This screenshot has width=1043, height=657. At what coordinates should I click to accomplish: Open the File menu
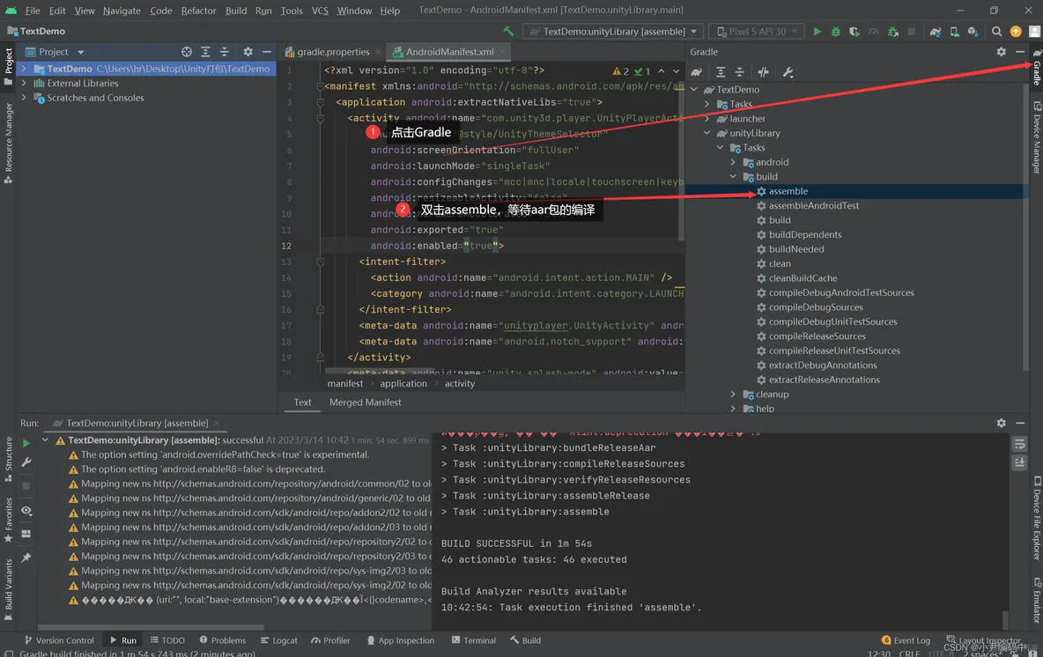(33, 10)
